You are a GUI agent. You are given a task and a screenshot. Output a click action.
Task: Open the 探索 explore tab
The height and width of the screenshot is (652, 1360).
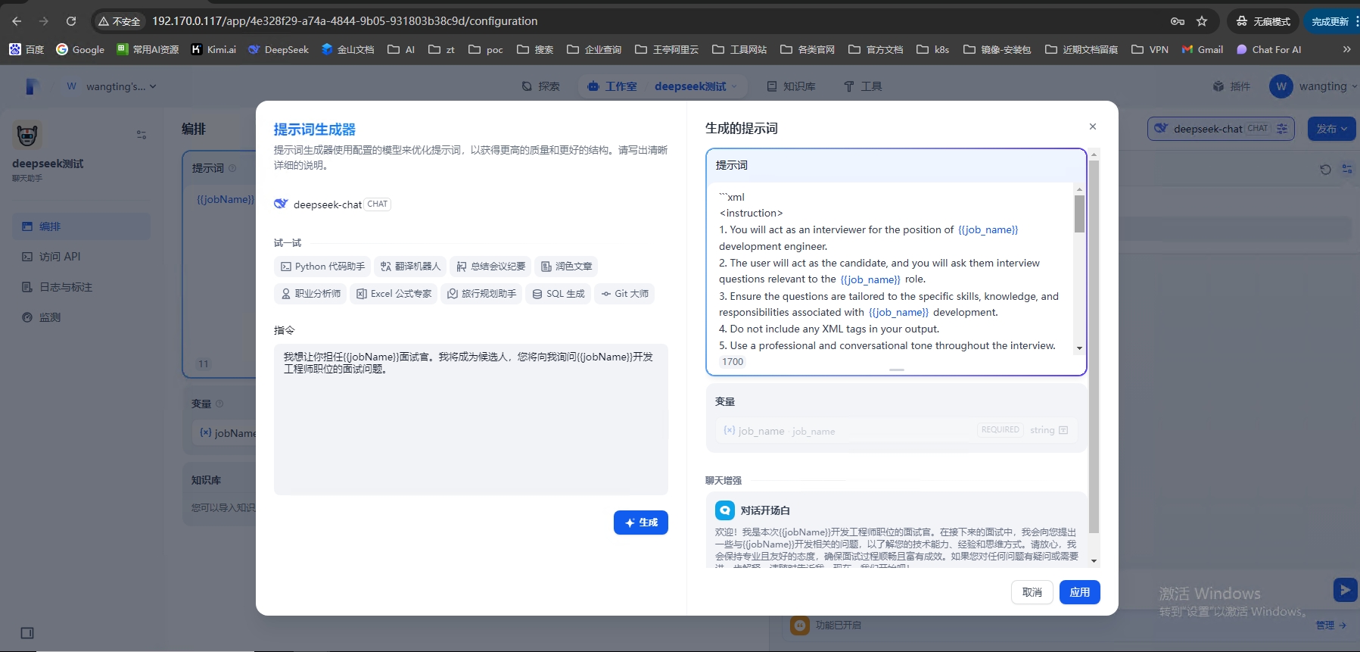[x=541, y=86]
